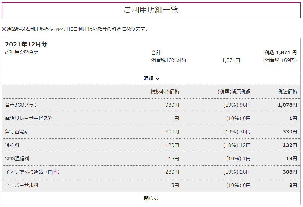Click the 税込 1,871 円 total amount
This screenshot has width=303, height=207.
coord(281,52)
